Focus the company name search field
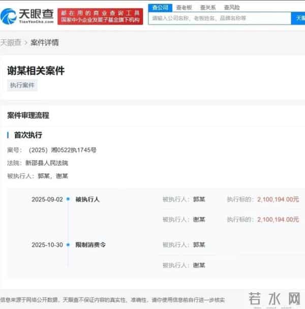This screenshot has height=309, width=305. (x=220, y=18)
